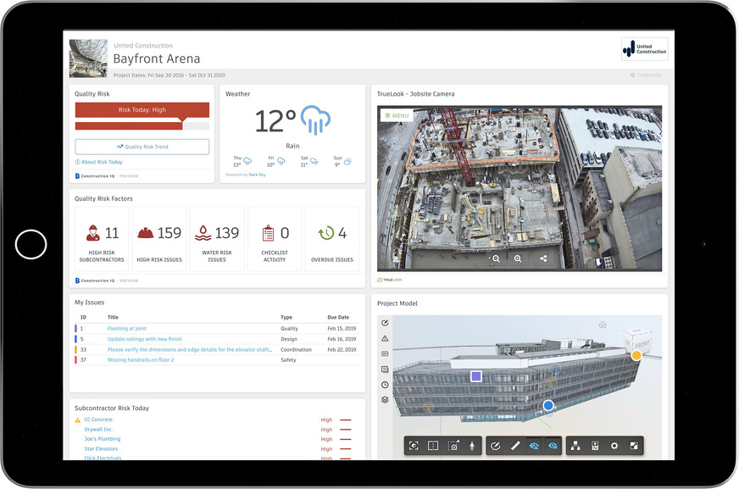Toggle split view in the model toolbar
The height and width of the screenshot is (489, 739).
434,446
